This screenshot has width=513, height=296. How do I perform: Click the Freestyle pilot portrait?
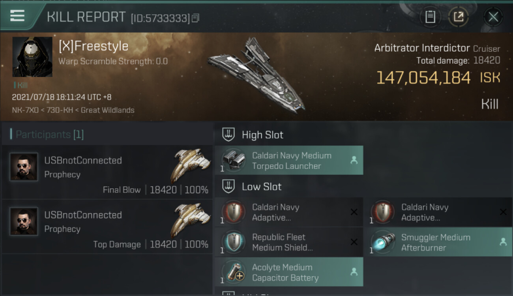click(32, 57)
